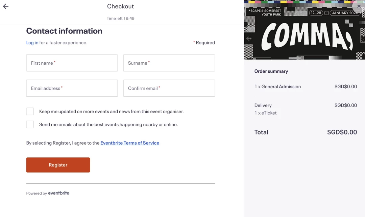Click the eventbrite logo in the footer
Screen dimensions: 365x217
(59, 193)
